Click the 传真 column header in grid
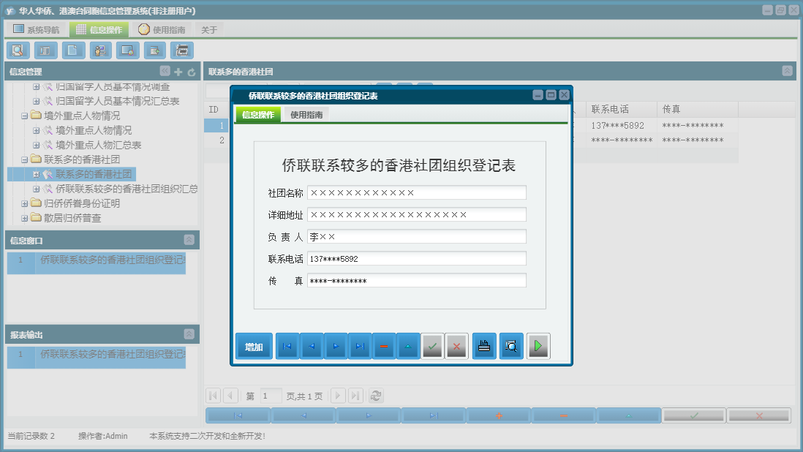The width and height of the screenshot is (803, 452). [x=698, y=109]
